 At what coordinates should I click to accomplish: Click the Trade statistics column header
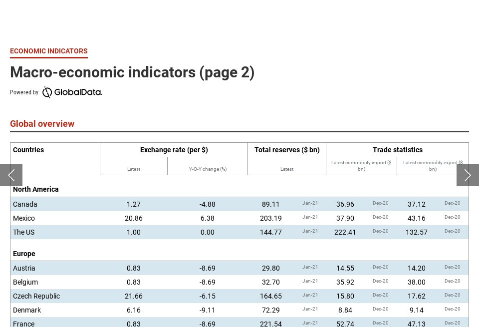(397, 150)
